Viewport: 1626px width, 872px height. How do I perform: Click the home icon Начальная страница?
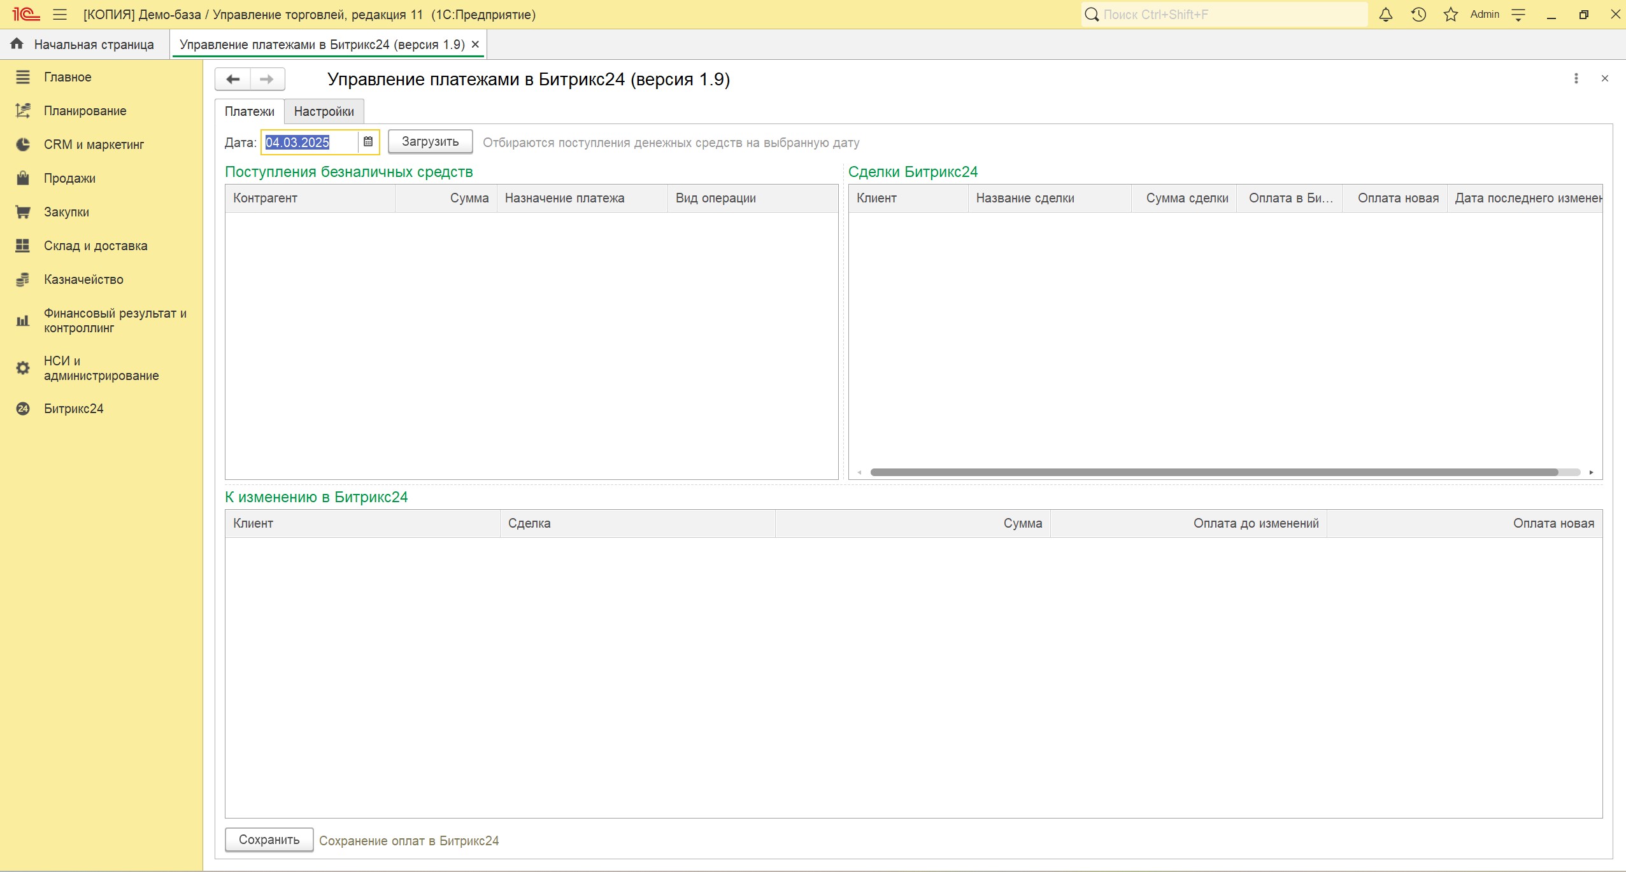[x=17, y=44]
